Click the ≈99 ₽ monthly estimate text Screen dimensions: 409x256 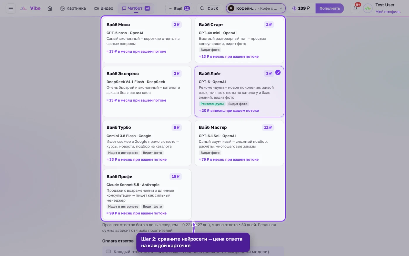(x=136, y=213)
